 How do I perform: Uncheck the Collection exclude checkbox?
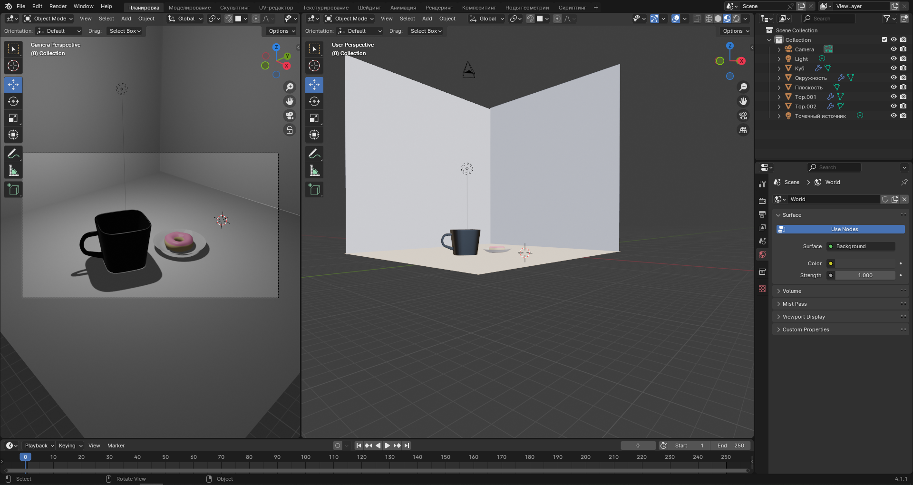[884, 39]
